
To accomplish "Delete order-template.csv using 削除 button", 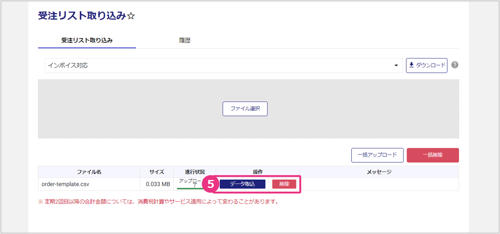I will point(284,184).
